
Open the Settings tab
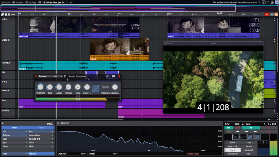tap(31, 2)
